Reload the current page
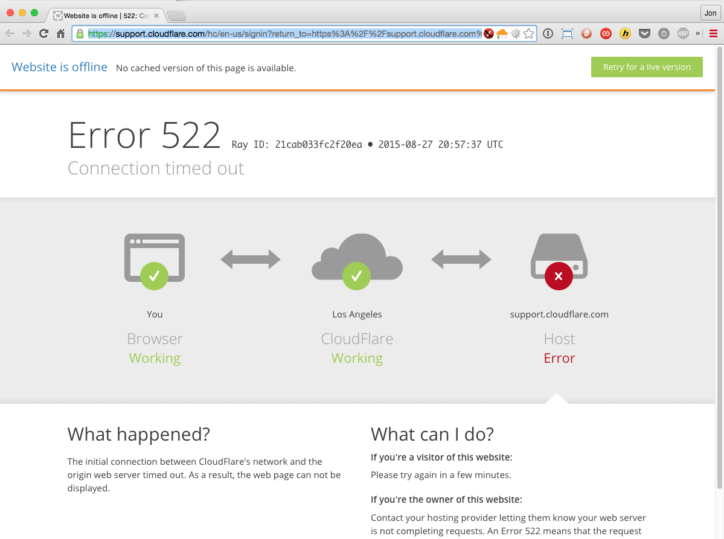Screen dimensions: 724x539 44,34
